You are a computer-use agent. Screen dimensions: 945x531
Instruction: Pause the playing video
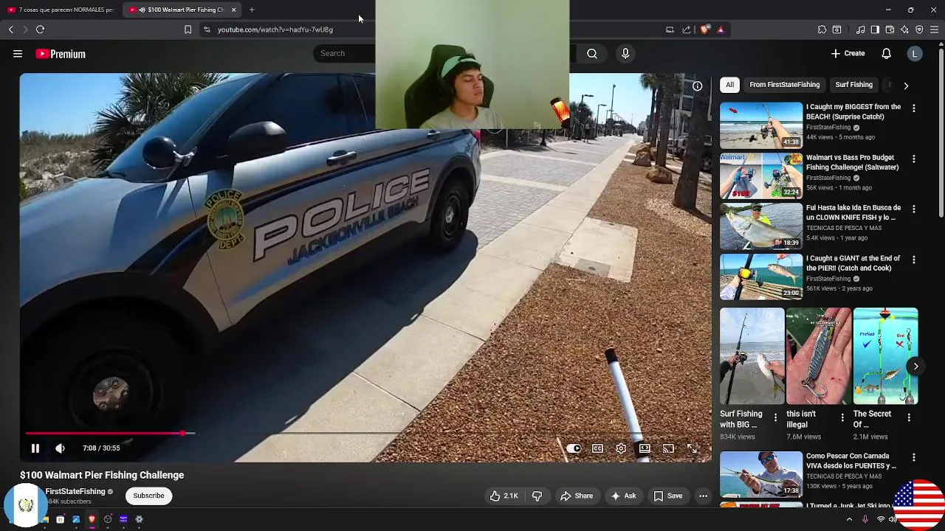pyautogui.click(x=35, y=448)
